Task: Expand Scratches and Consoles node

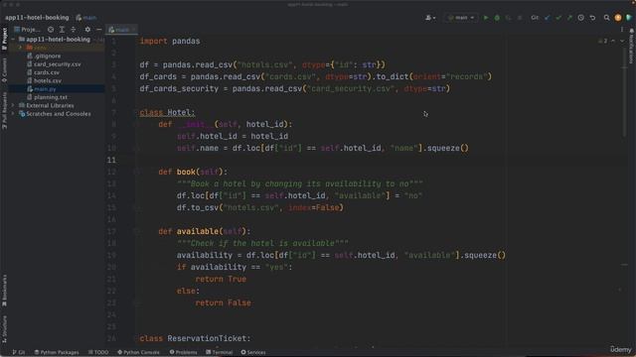Action: [13, 114]
